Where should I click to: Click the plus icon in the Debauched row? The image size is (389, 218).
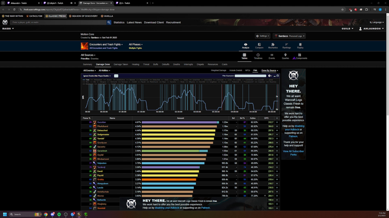[x=277, y=131]
